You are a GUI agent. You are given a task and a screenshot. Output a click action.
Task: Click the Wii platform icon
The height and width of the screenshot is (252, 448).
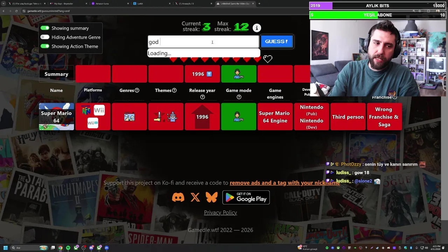pyautogui.click(x=99, y=110)
